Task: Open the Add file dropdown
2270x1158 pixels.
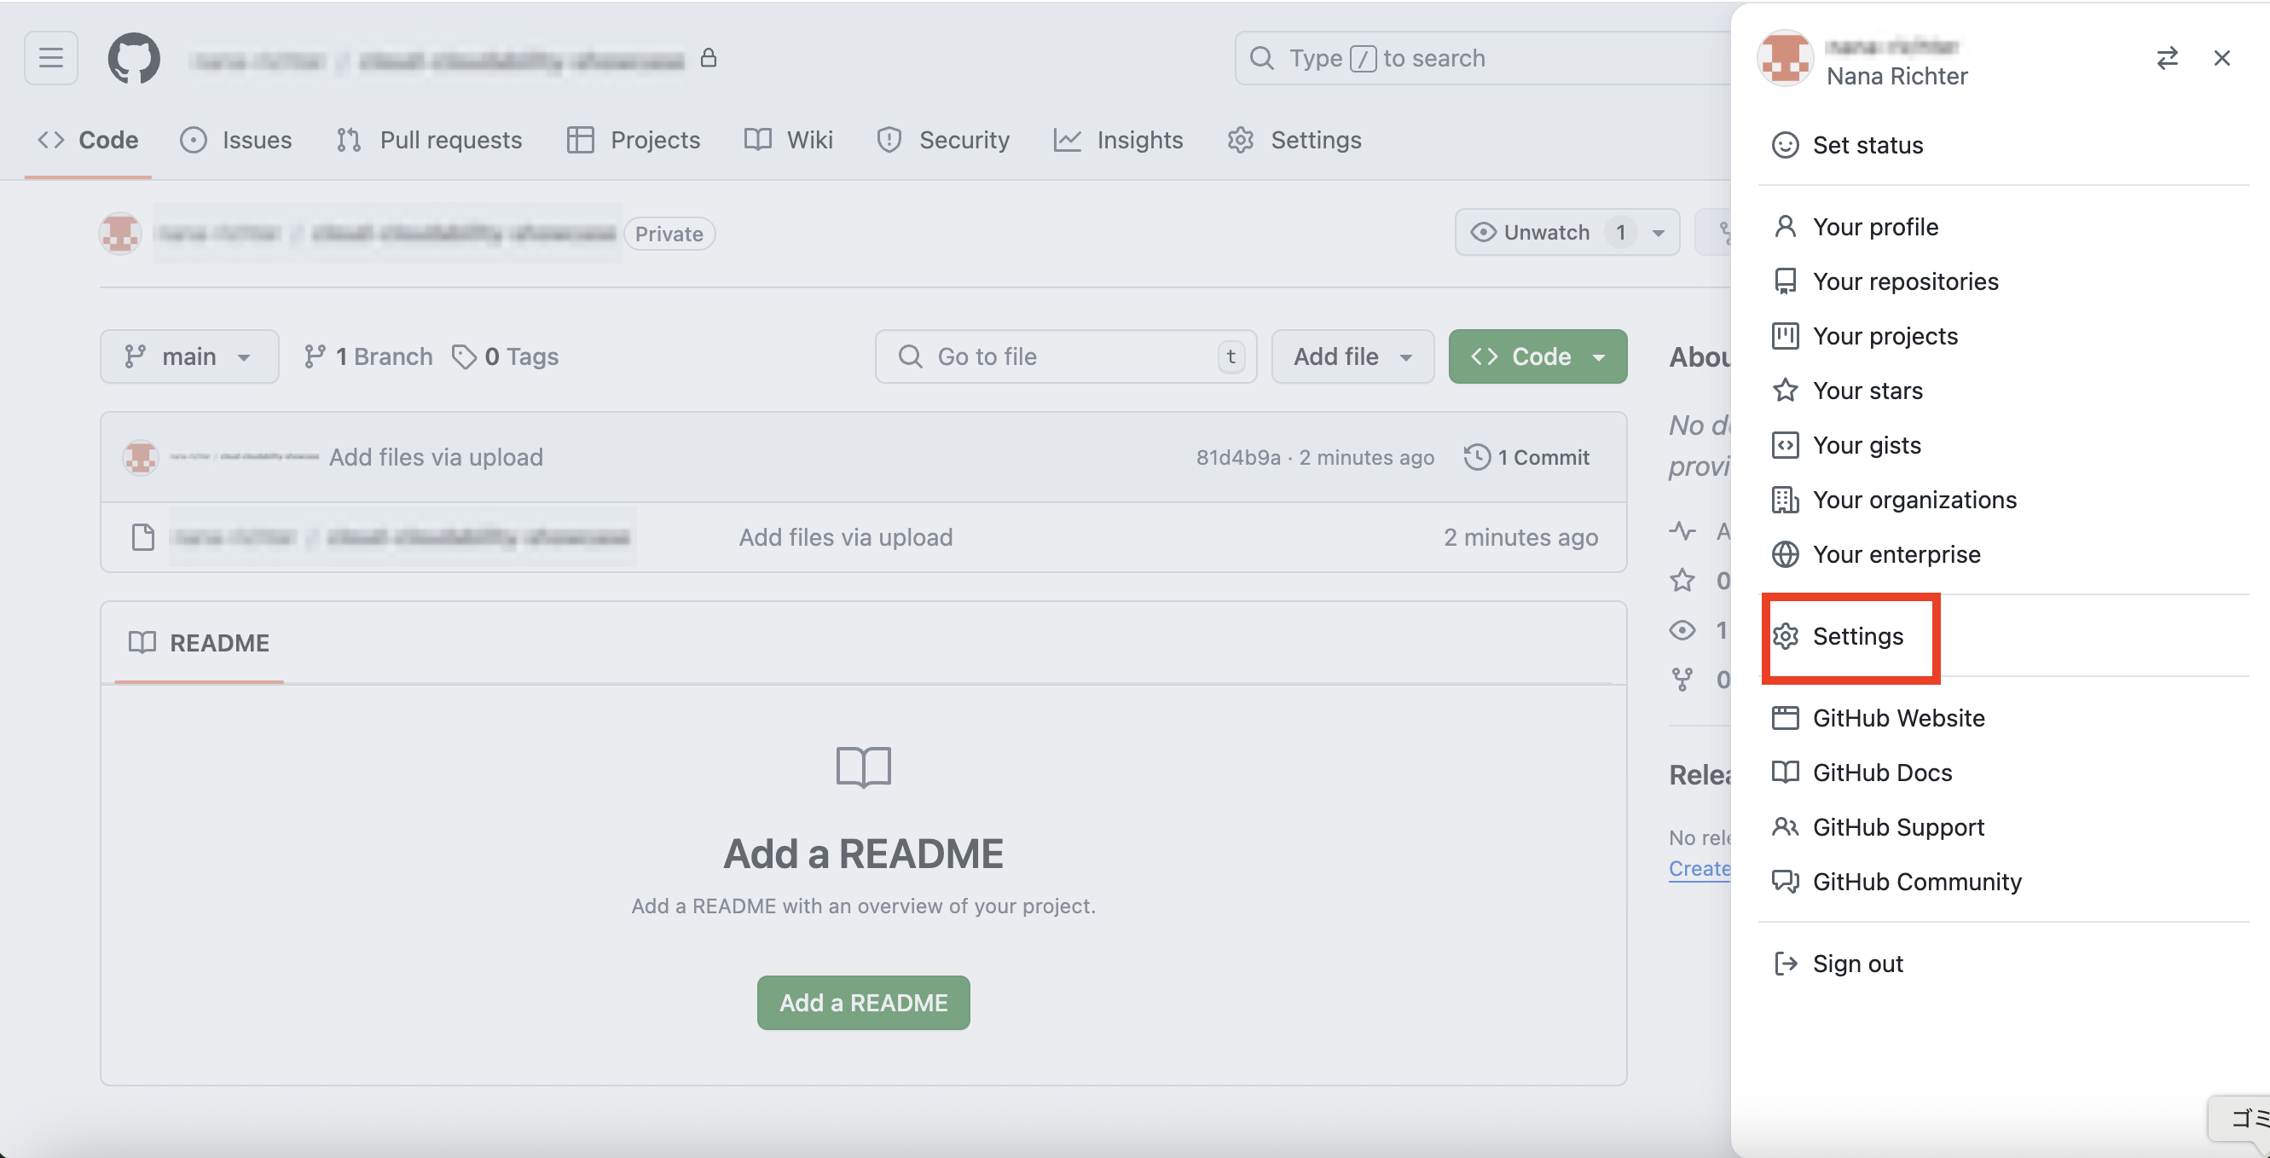Action: tap(1352, 356)
